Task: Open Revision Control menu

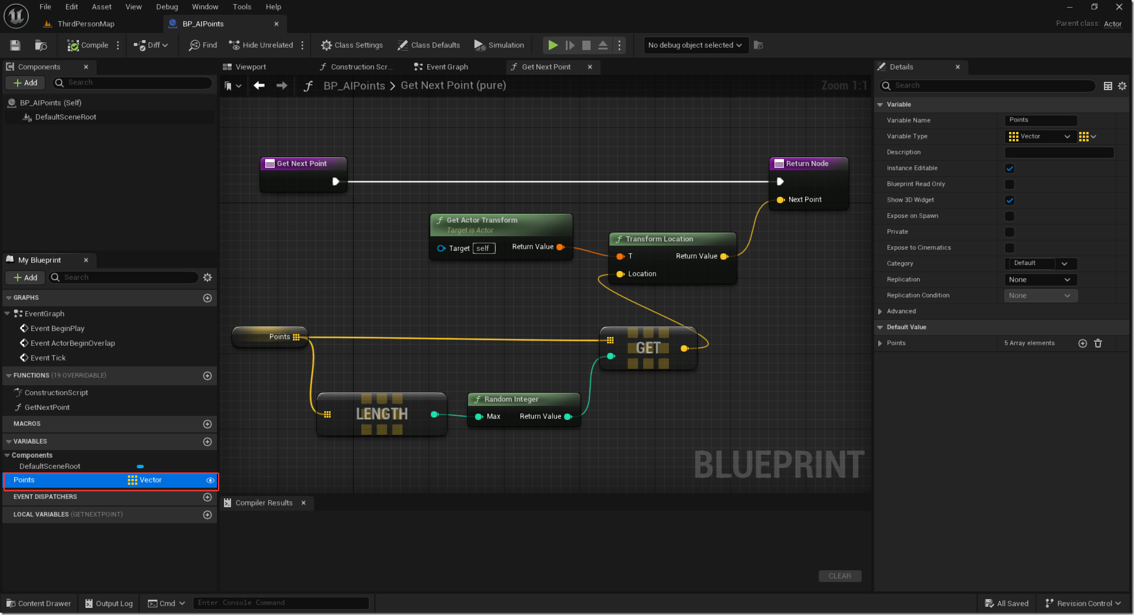Action: coord(1083,604)
